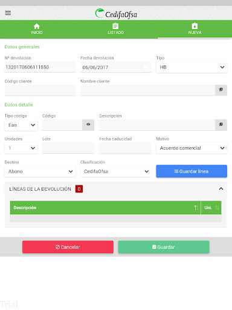Click the Lote input field

tap(68, 148)
